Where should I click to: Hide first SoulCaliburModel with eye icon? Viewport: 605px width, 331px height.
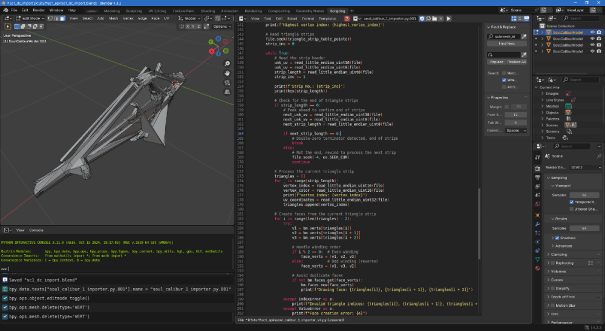click(x=592, y=33)
